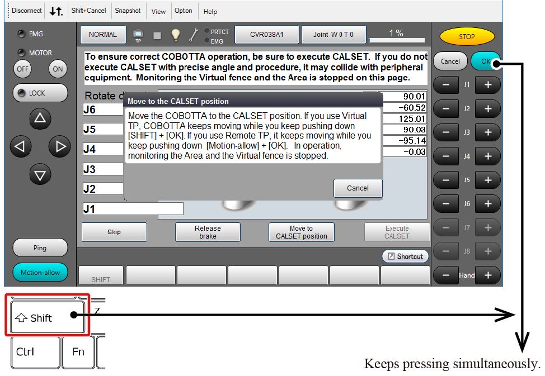Viewport: 545px width, 376px height.
Task: Click the Release brake button
Action: [208, 232]
